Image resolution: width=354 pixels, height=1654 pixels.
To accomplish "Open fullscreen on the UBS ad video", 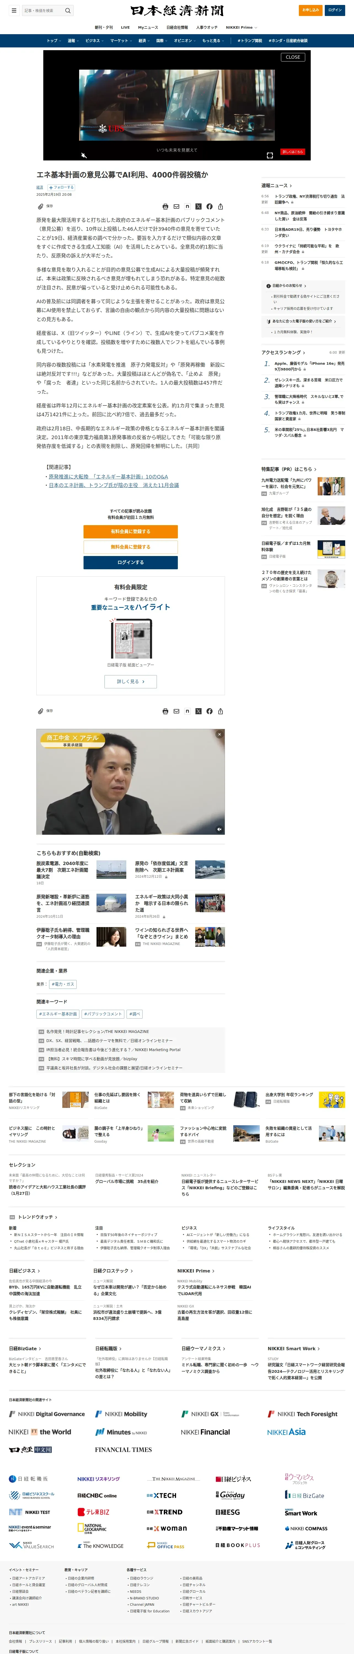I will pos(270,155).
